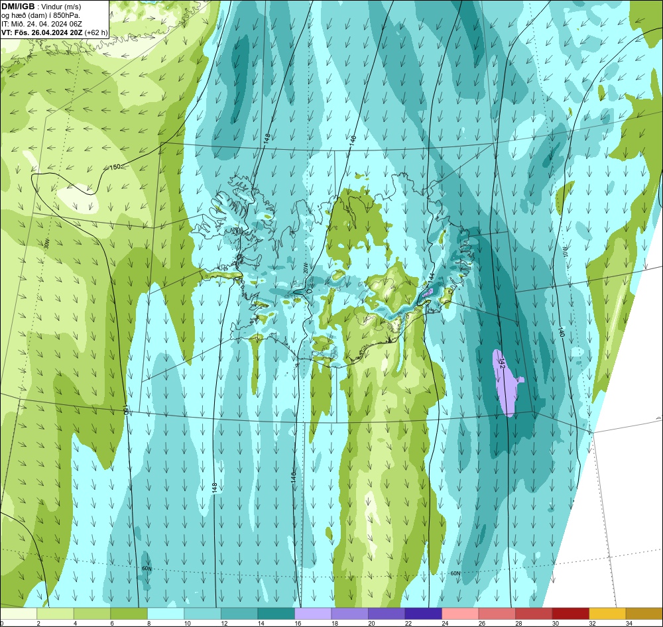The width and height of the screenshot is (663, 627).
Task: Click the '2' tick label on legend
Action: pyautogui.click(x=38, y=623)
